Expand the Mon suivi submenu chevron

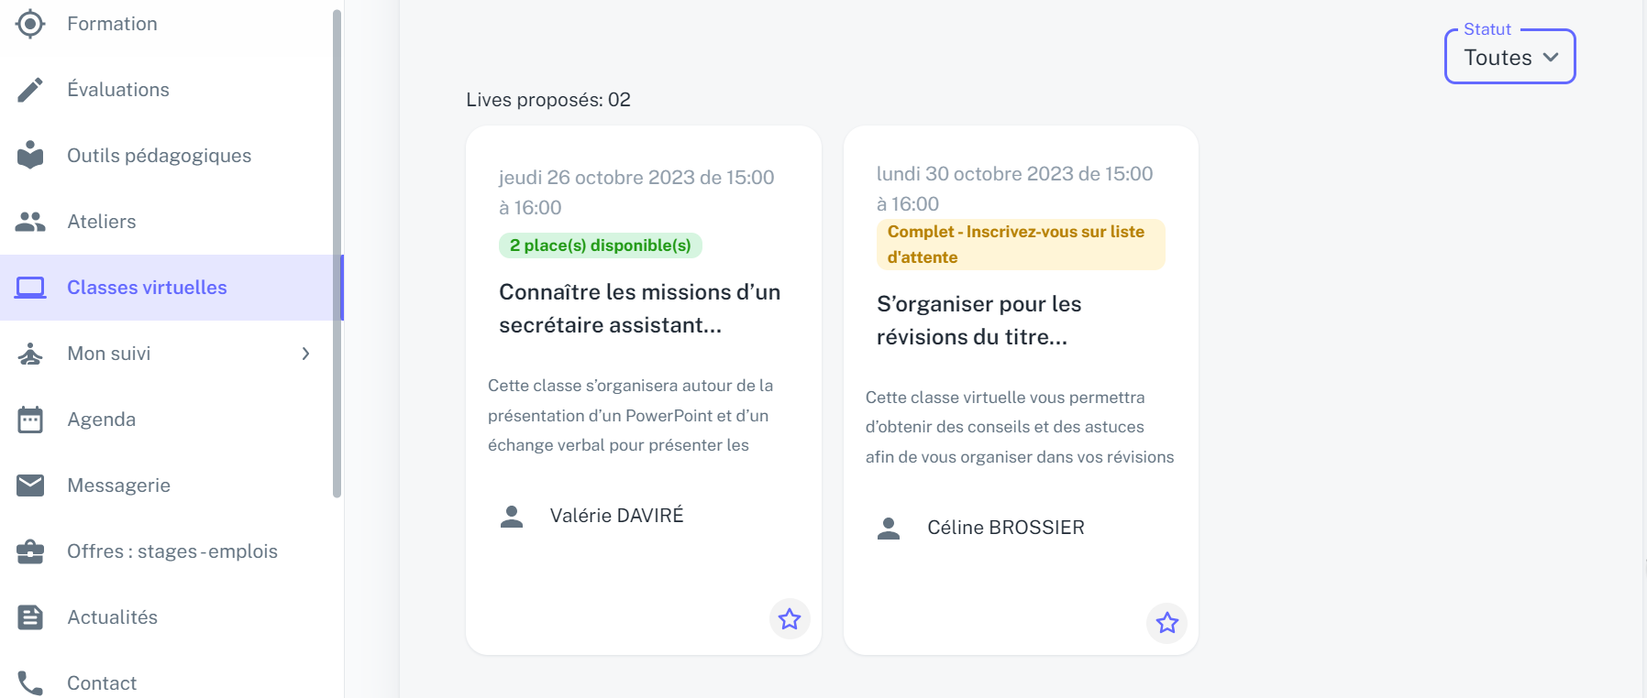tap(306, 354)
